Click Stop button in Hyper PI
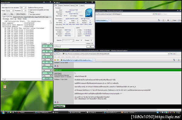The width and height of the screenshot is (182, 120). [x=12, y=14]
